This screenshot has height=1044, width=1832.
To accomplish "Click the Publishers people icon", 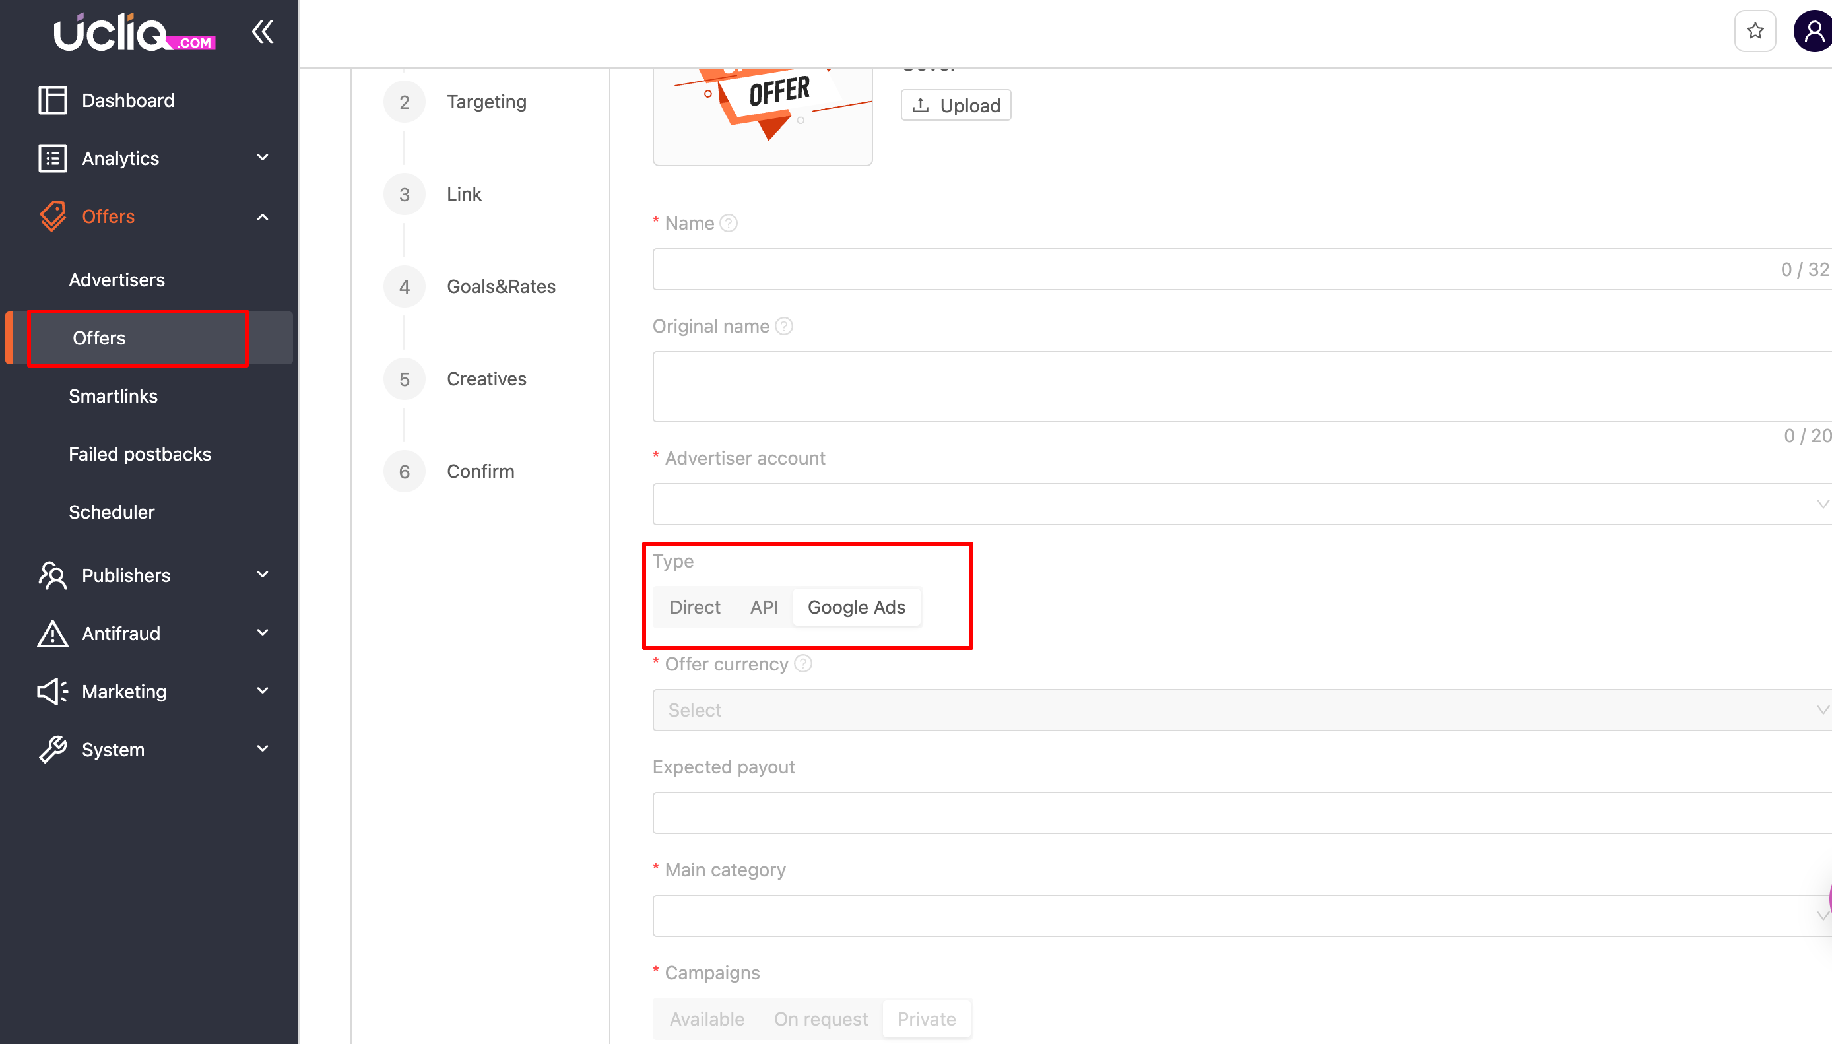I will tap(52, 575).
